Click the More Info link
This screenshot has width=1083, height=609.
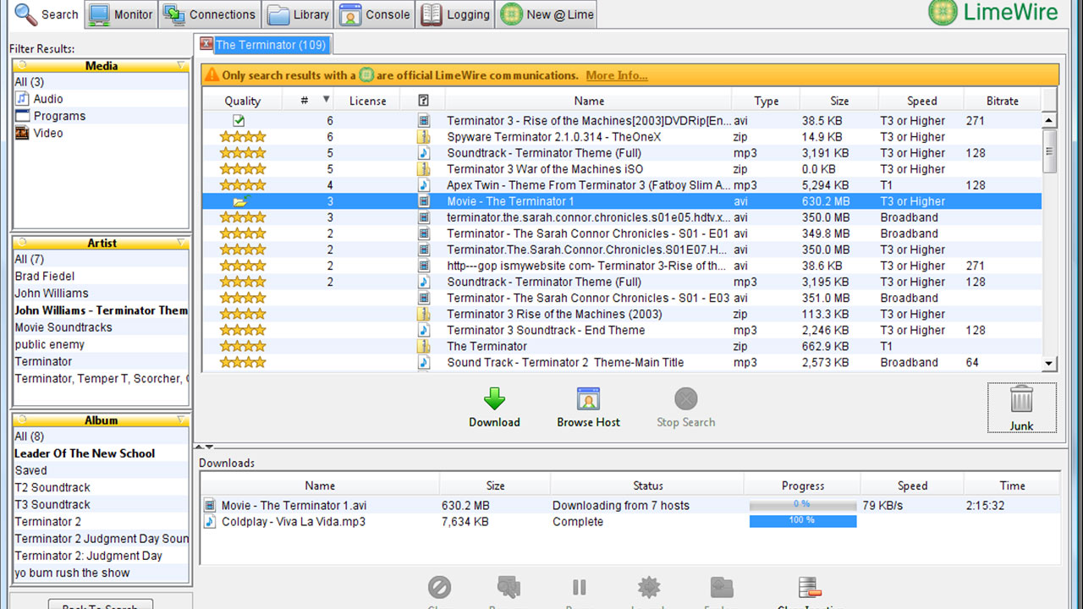[616, 75]
